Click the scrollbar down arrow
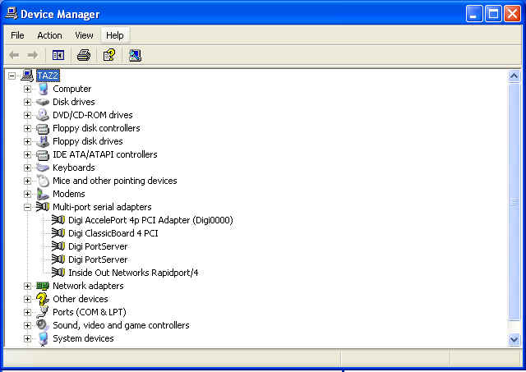Image resolution: width=526 pixels, height=372 pixels. (514, 339)
